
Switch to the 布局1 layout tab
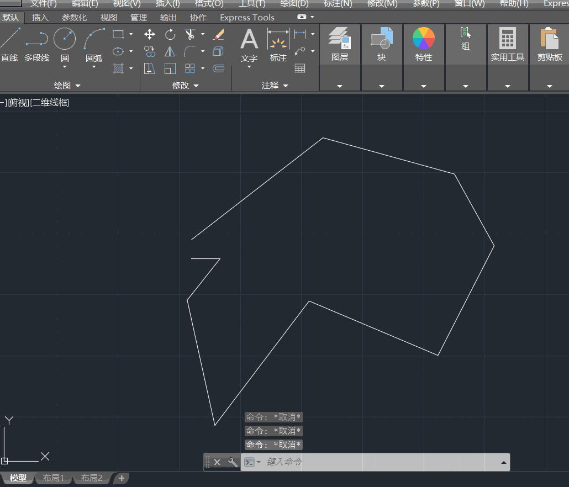53,478
